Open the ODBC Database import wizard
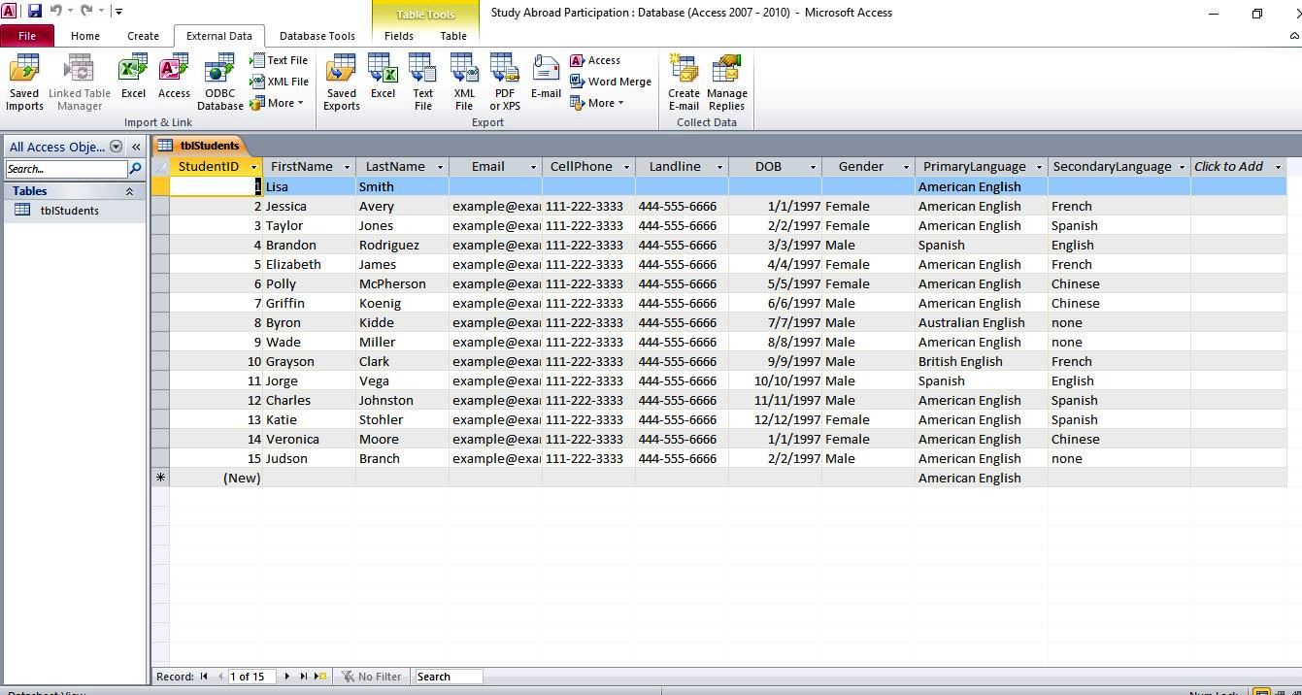The width and height of the screenshot is (1302, 695). tap(219, 83)
